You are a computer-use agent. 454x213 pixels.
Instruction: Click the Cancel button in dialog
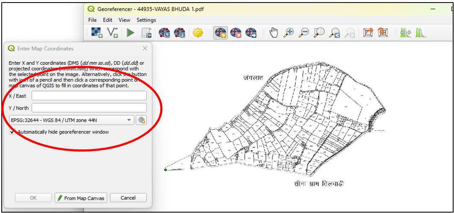(128, 198)
